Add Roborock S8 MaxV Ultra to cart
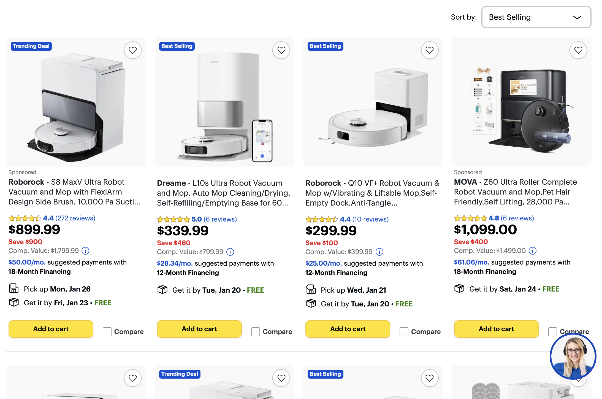Viewport: 602px width, 399px height. [51, 329]
